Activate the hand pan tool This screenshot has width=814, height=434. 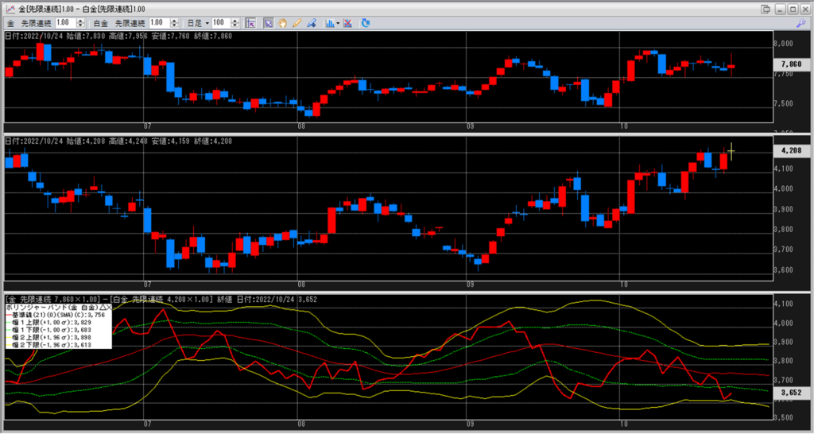(x=282, y=23)
